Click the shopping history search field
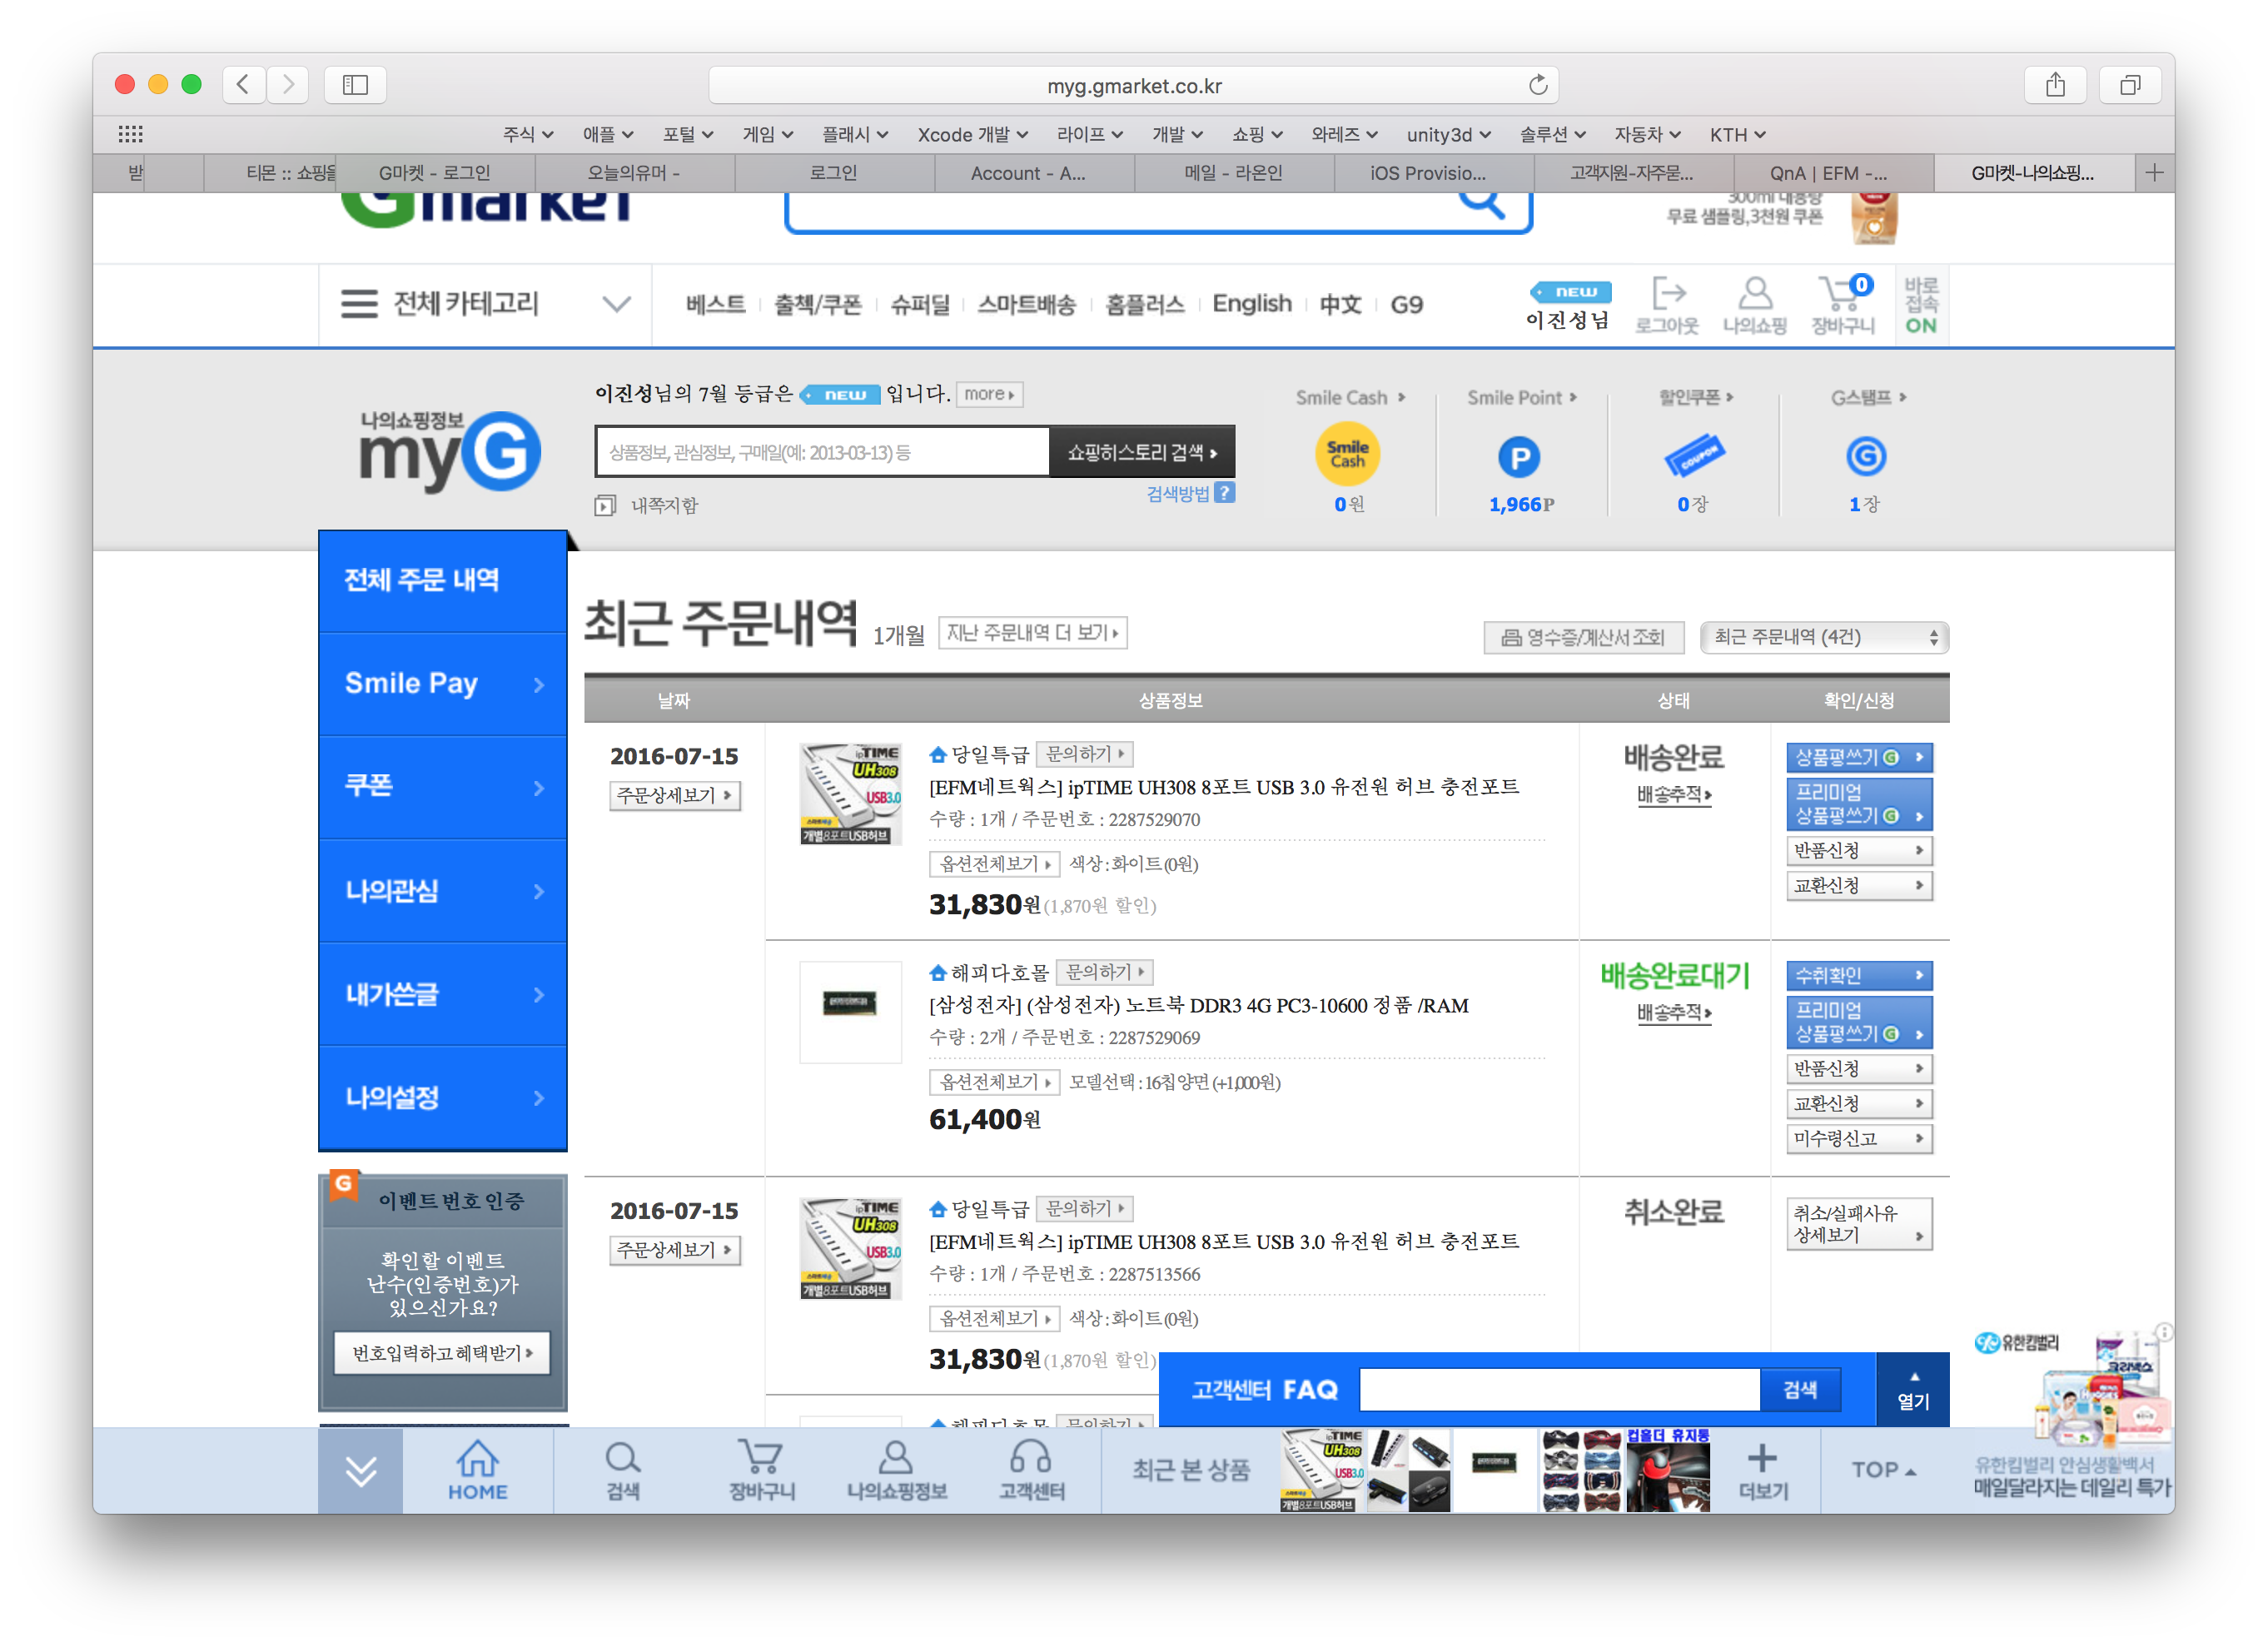2268x1647 pixels. tap(822, 452)
